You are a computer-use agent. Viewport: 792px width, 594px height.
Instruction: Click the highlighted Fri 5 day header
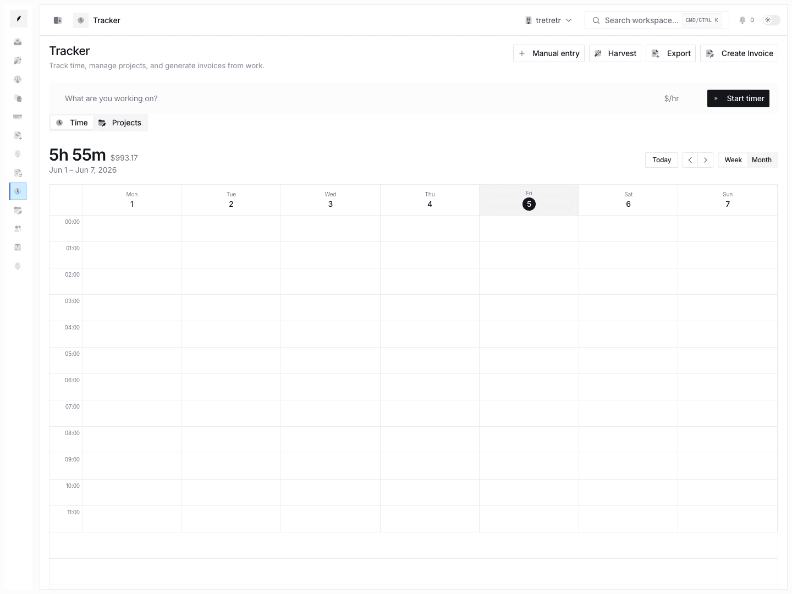[x=529, y=200]
